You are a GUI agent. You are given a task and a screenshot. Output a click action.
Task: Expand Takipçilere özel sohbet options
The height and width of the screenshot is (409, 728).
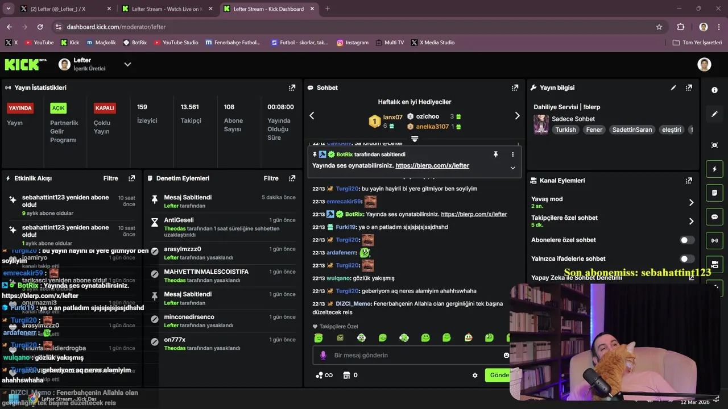point(692,221)
